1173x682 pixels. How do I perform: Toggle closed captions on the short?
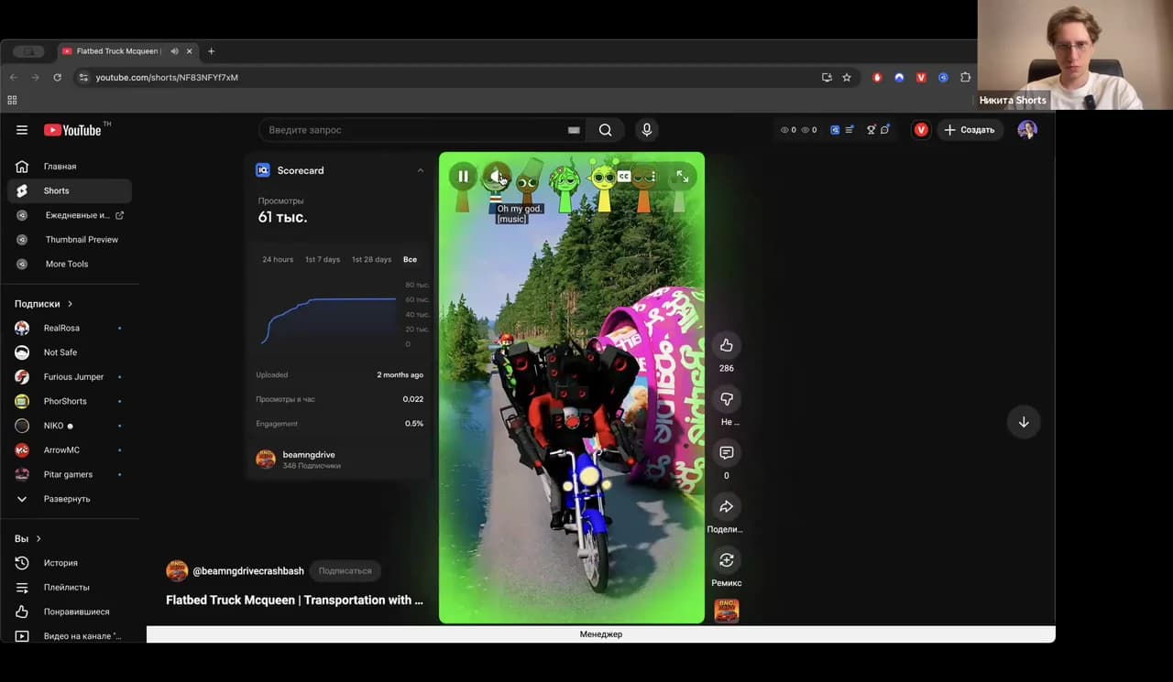(x=624, y=176)
